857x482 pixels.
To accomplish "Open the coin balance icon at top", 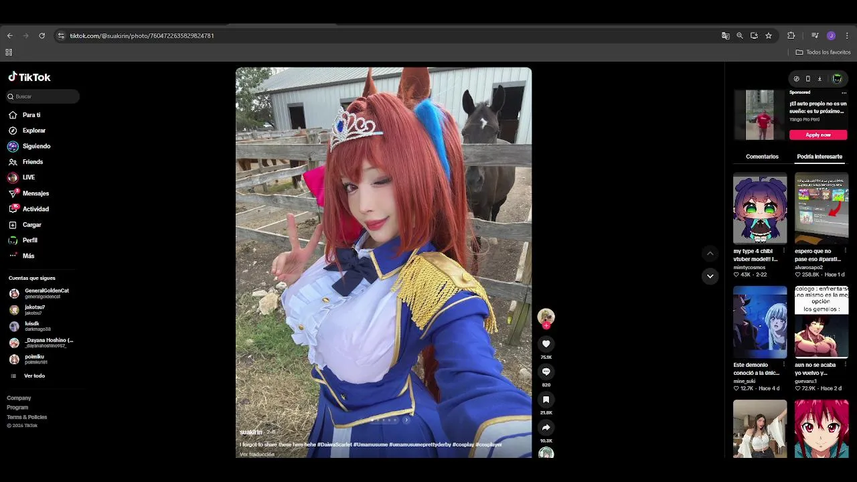I will pyautogui.click(x=796, y=79).
